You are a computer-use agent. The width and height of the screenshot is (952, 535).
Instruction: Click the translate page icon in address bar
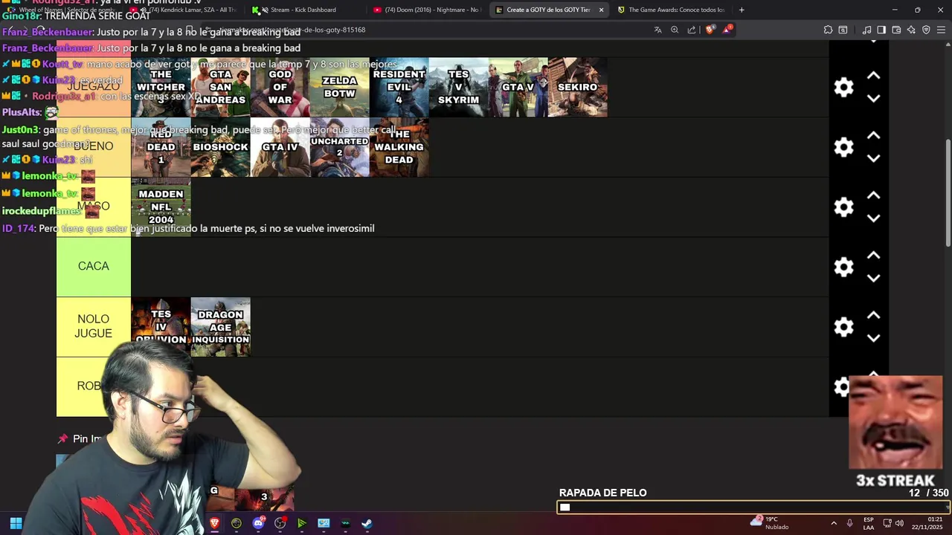(657, 30)
